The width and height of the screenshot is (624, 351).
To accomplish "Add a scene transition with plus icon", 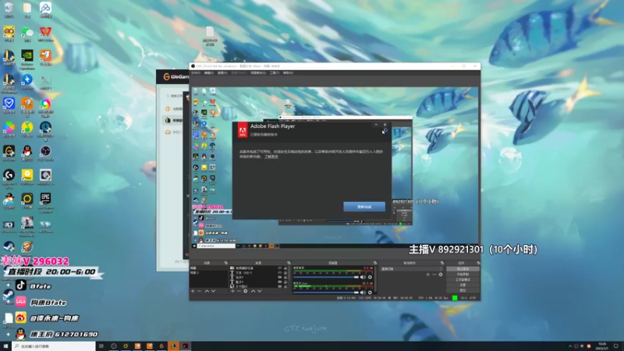I will pyautogui.click(x=427, y=275).
